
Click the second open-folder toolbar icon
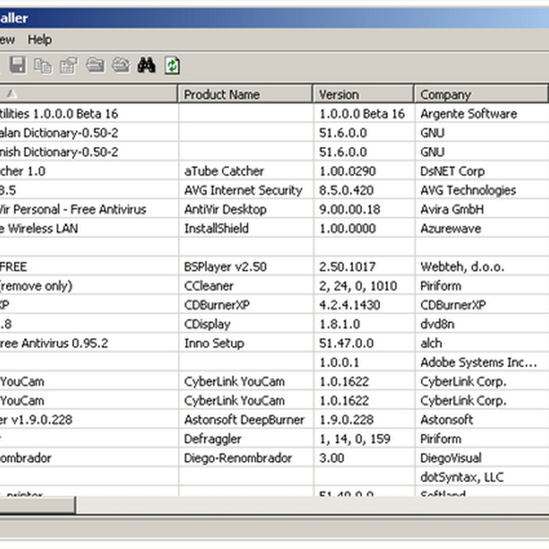120,65
